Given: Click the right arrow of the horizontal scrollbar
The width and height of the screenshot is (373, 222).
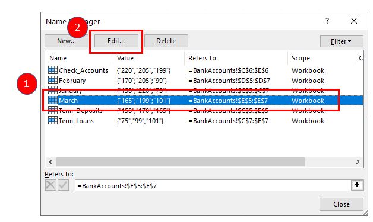Looking at the screenshot, I should (358, 162).
